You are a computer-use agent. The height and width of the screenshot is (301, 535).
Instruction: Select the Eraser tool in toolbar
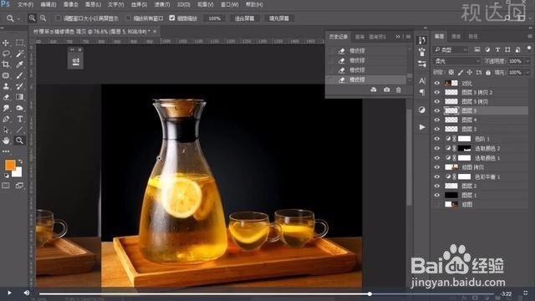point(6,97)
